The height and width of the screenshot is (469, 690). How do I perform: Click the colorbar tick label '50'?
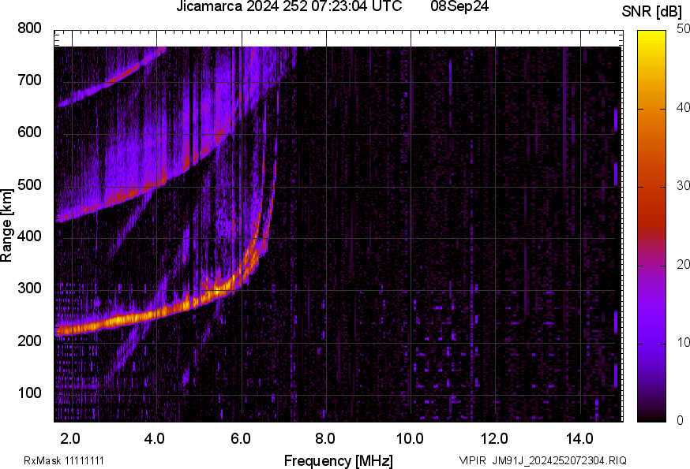pyautogui.click(x=683, y=29)
